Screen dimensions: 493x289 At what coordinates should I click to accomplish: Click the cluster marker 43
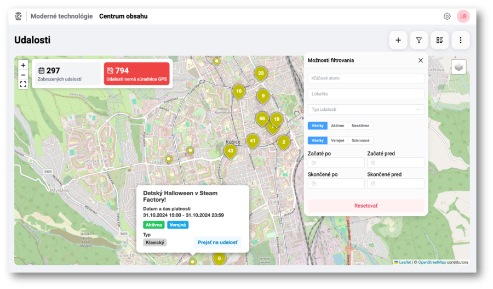click(230, 151)
